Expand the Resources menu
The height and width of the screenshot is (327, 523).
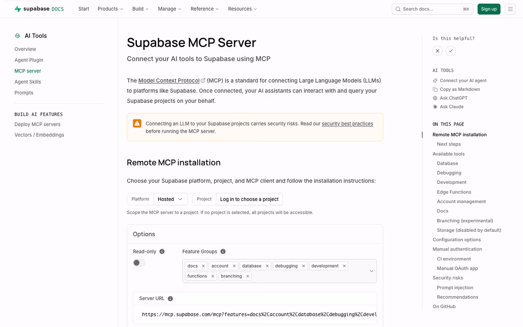(243, 9)
